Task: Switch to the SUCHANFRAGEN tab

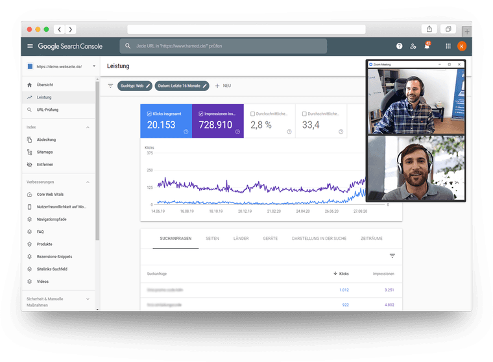Action: coord(175,238)
